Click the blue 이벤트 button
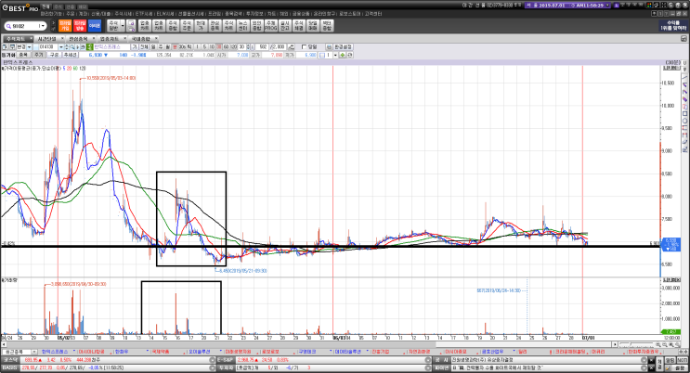The width and height of the screenshot is (690, 373). click(x=95, y=25)
